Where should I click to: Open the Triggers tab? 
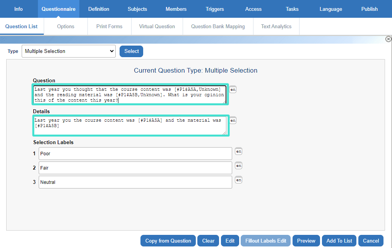(x=215, y=9)
